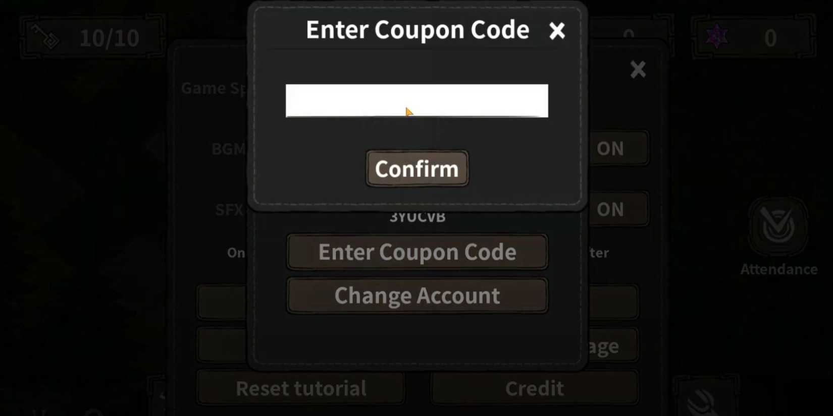Close the Enter Coupon Code dialog

point(557,31)
